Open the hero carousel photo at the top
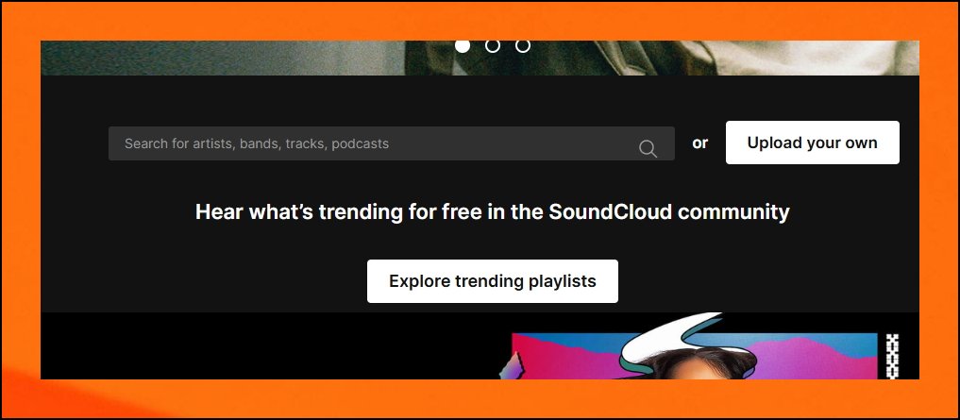The width and height of the screenshot is (960, 420). [480, 59]
